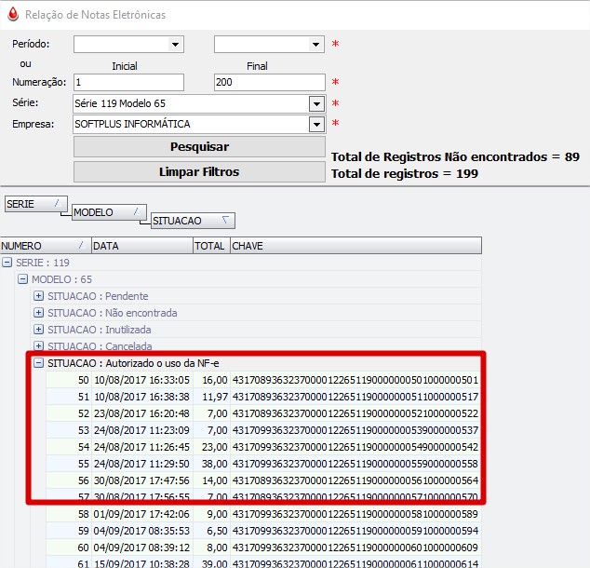Expand the SITUACAO : Não encontrada group
This screenshot has width=590, height=568.
(38, 313)
